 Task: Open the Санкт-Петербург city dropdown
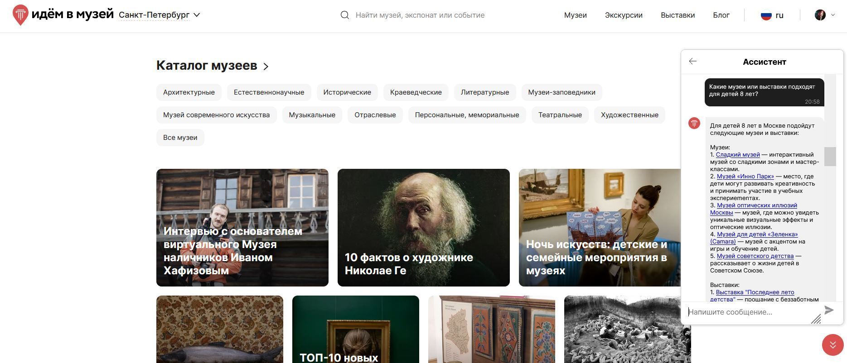point(159,15)
